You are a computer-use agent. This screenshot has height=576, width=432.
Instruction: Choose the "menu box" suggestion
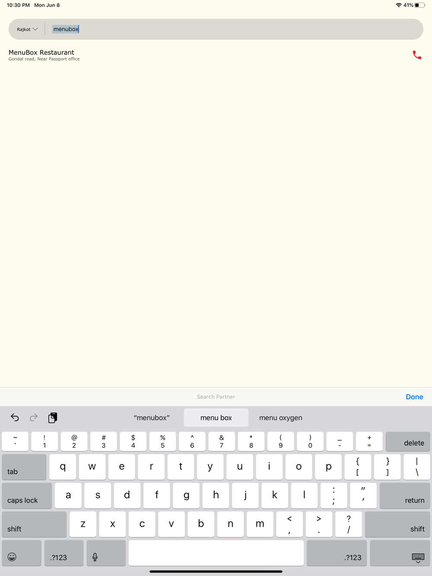pyautogui.click(x=216, y=418)
